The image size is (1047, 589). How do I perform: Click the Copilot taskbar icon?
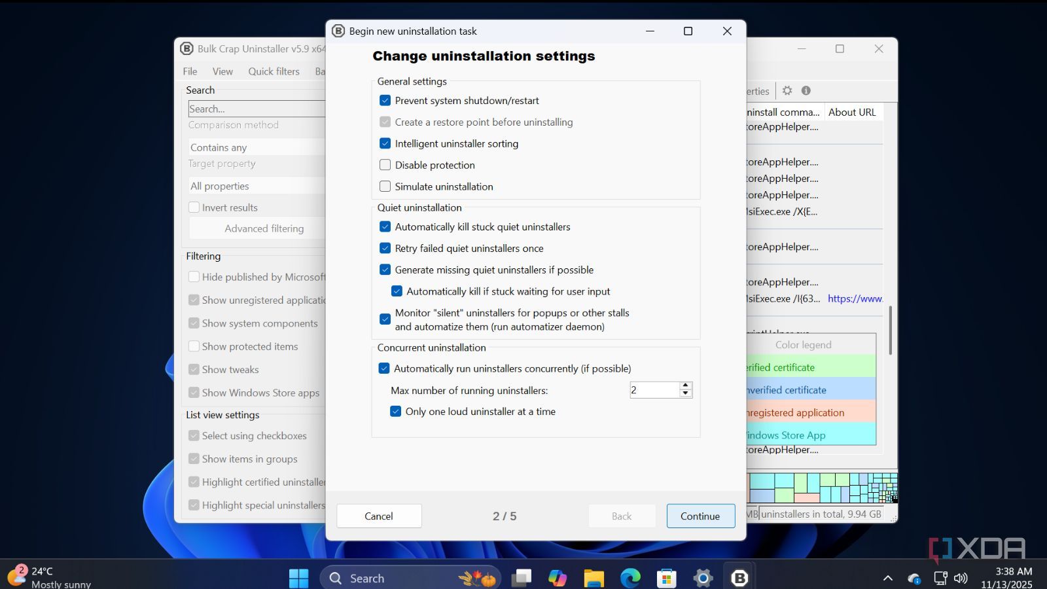[x=558, y=578]
